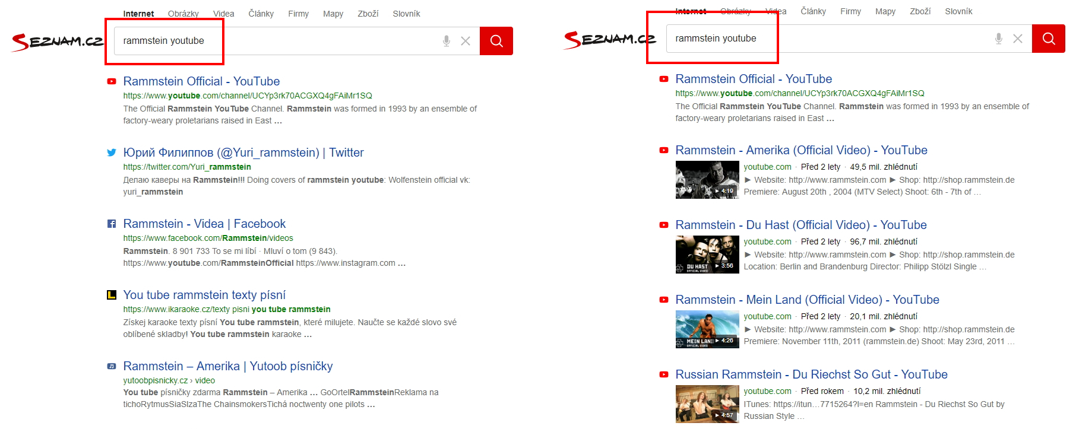Screen dimensions: 1076x429
Task: Click the Du Riechst So Gut video thumbnail
Action: (x=707, y=404)
